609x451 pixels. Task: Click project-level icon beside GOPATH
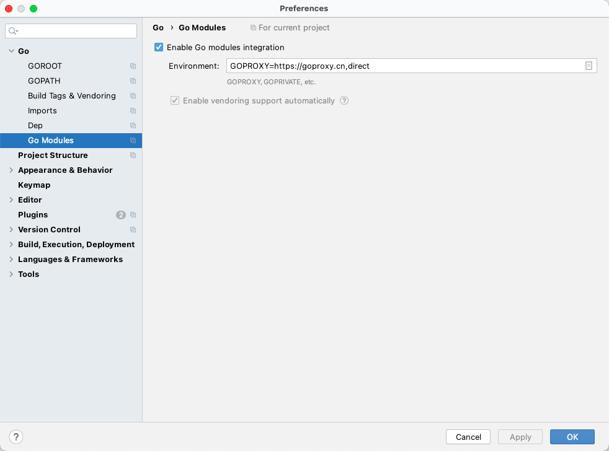pos(133,81)
